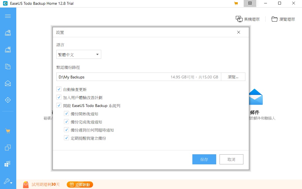
Task: Click the 郵件 heading behind the dialog
Action: pos(255,113)
